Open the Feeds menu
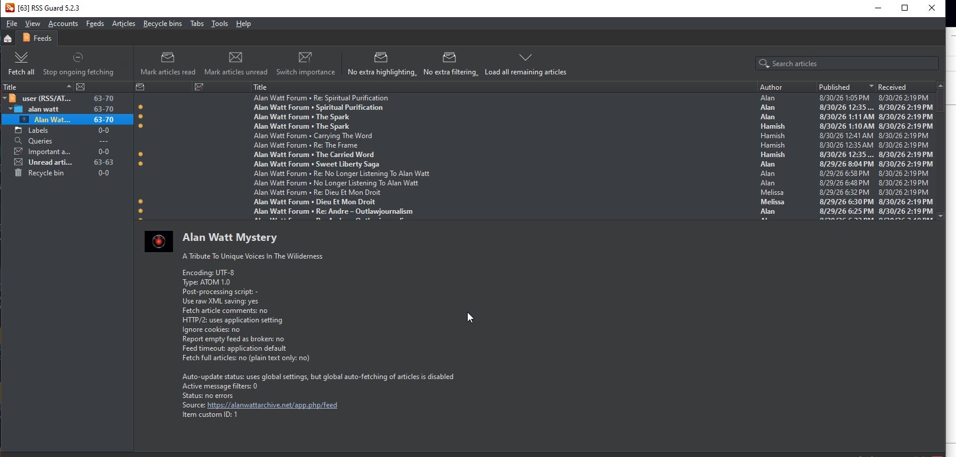Image resolution: width=956 pixels, height=457 pixels. pyautogui.click(x=95, y=24)
